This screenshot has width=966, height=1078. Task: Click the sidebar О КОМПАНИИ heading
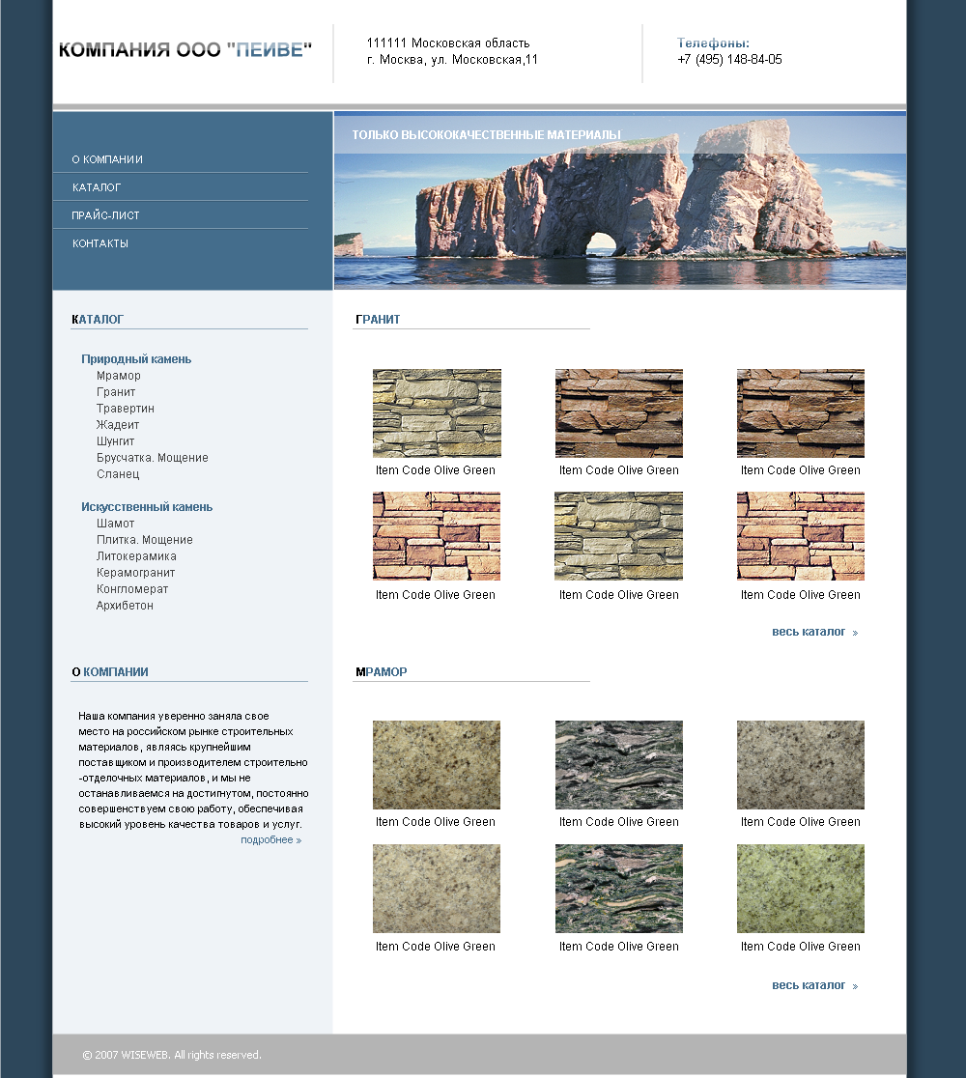pos(110,671)
